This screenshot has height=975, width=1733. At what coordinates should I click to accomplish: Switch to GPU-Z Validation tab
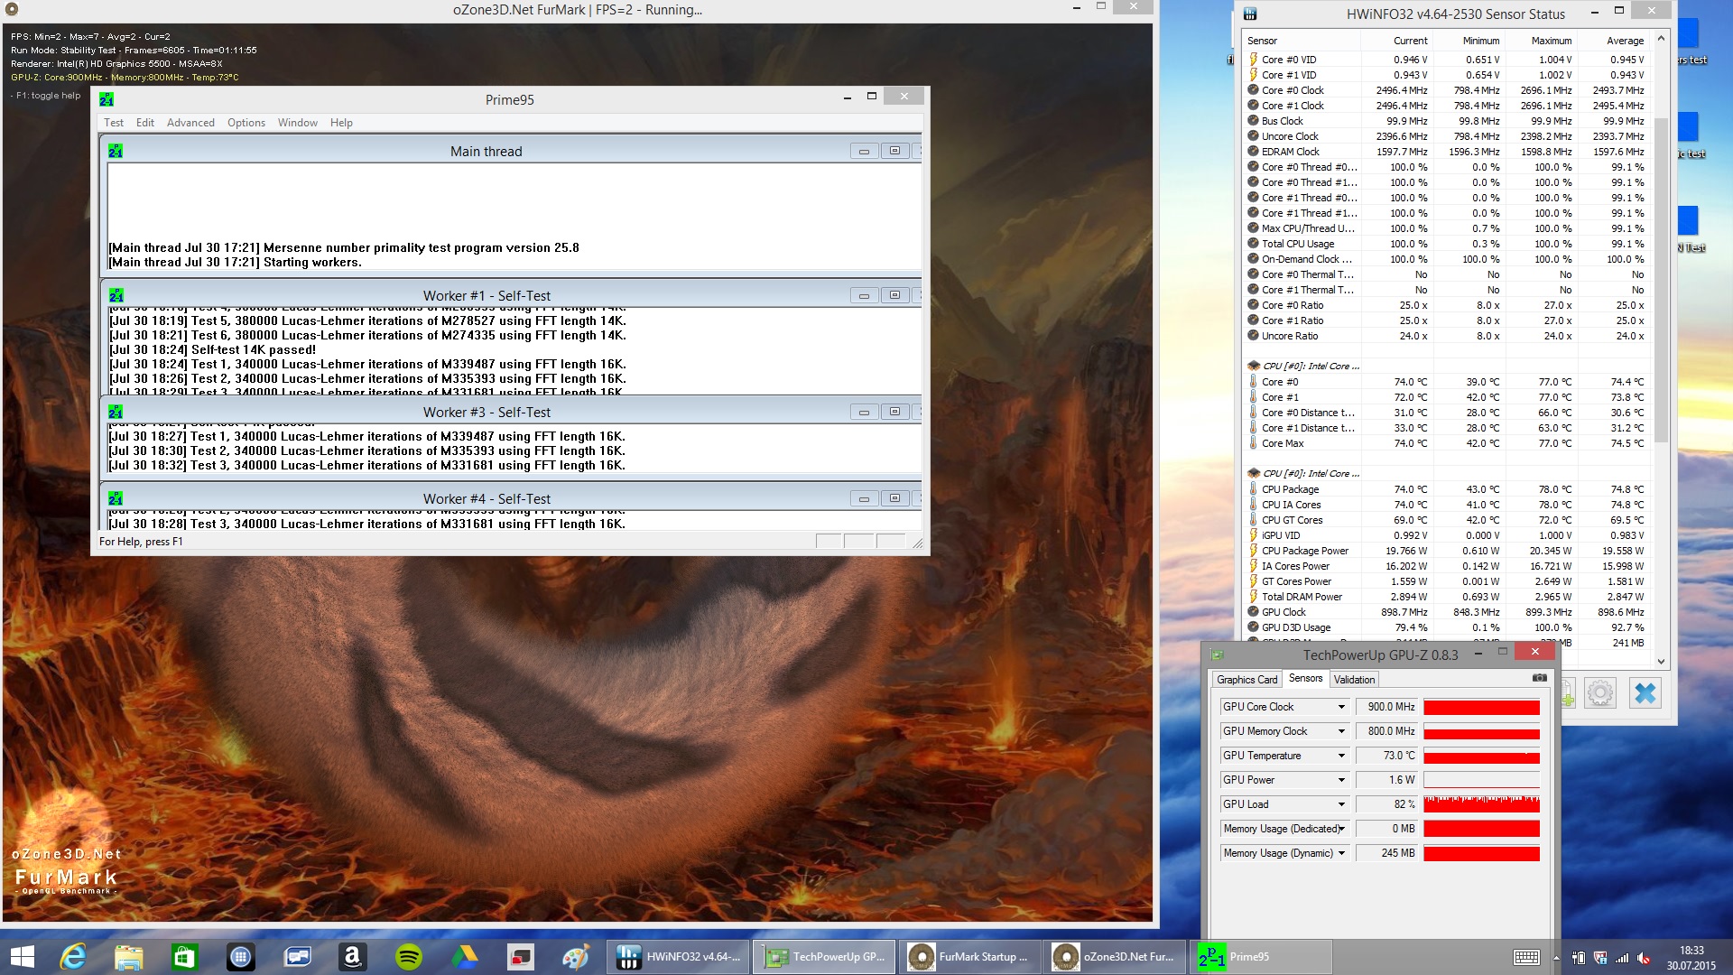click(1354, 680)
